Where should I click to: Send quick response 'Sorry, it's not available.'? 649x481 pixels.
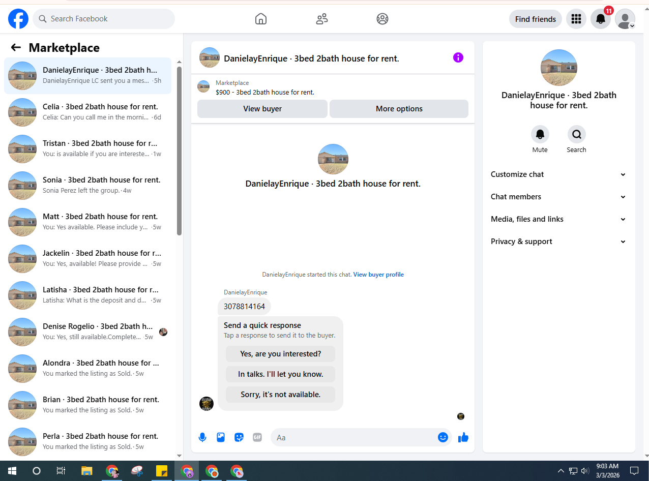tap(281, 395)
